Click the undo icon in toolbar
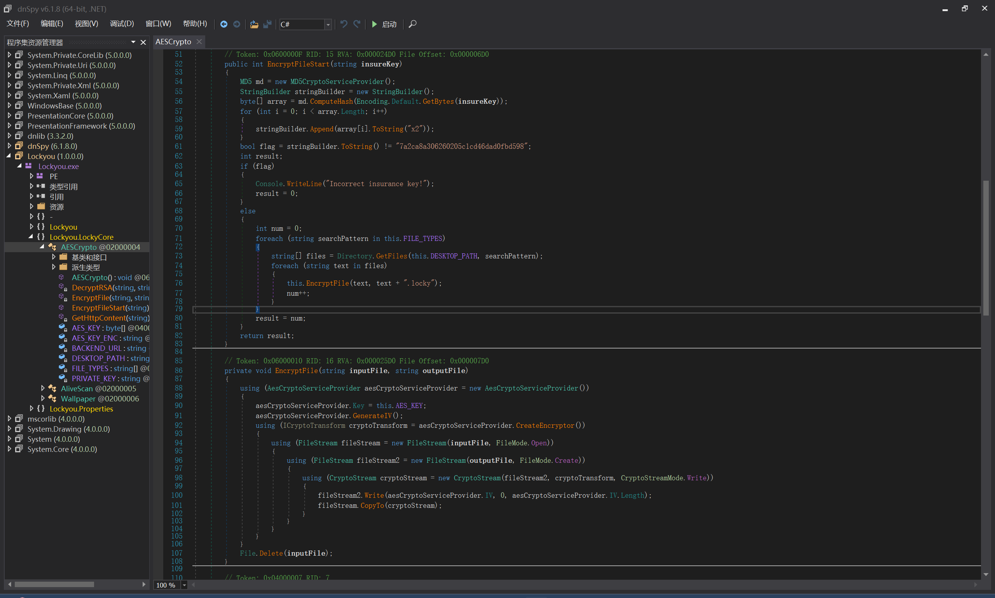 click(344, 24)
